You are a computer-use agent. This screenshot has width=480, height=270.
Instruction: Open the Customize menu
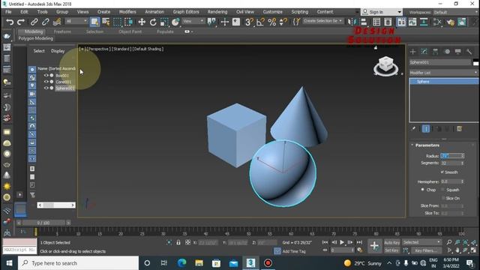click(x=272, y=12)
